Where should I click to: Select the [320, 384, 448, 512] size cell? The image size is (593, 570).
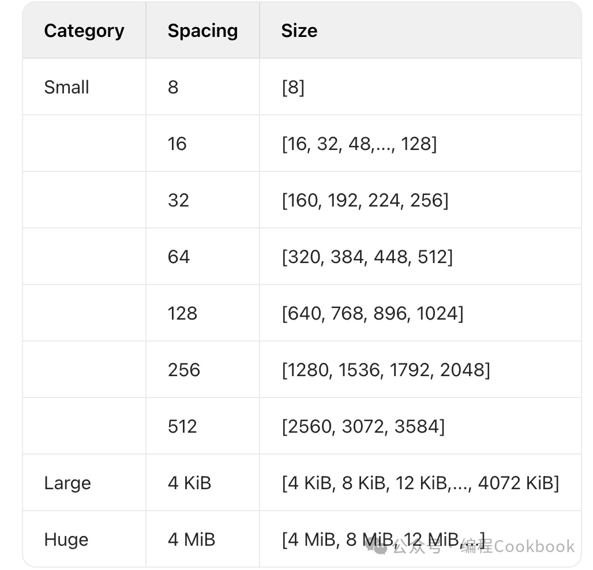(x=367, y=257)
